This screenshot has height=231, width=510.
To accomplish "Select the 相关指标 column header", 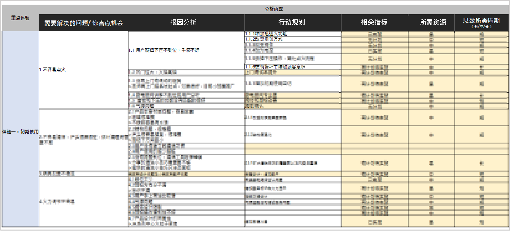I will pyautogui.click(x=375, y=22).
